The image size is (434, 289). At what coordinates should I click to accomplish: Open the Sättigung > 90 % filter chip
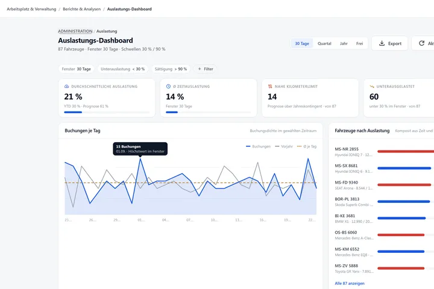171,69
